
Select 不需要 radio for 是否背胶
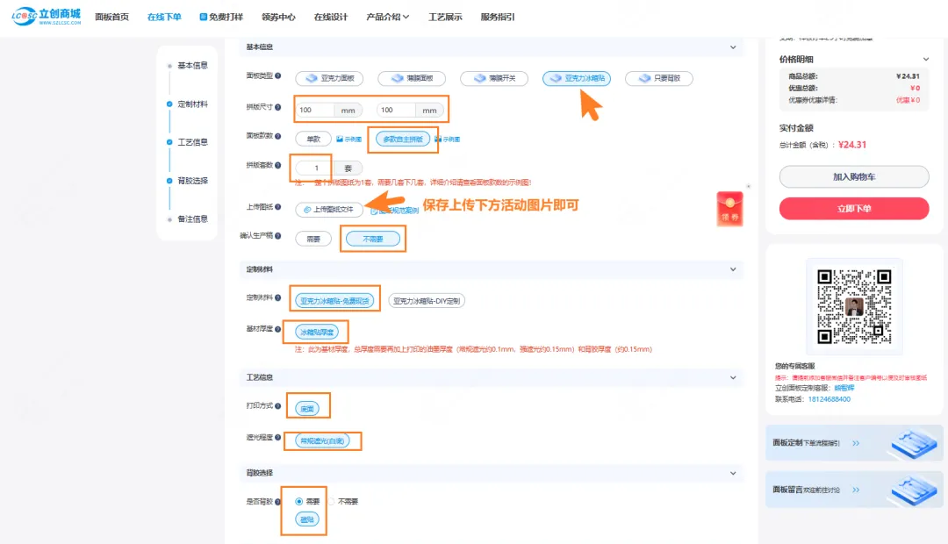[x=332, y=501]
